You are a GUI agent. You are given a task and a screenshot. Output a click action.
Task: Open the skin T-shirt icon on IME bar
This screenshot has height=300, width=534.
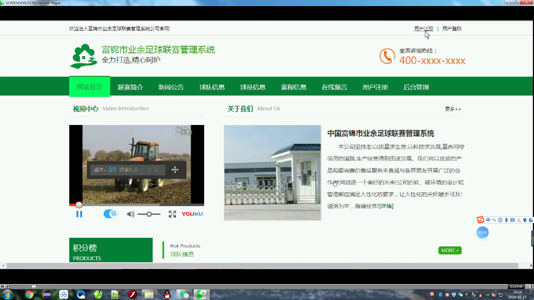click(x=525, y=220)
